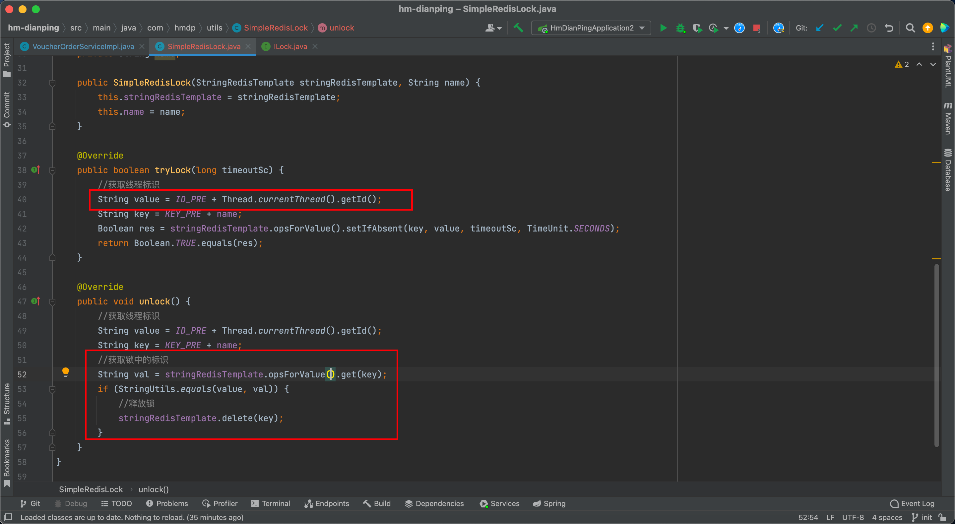Expand profiler options dropdown arrow

pyautogui.click(x=726, y=28)
